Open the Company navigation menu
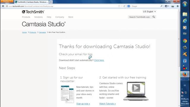The image size is (190, 107). pos(60,17)
